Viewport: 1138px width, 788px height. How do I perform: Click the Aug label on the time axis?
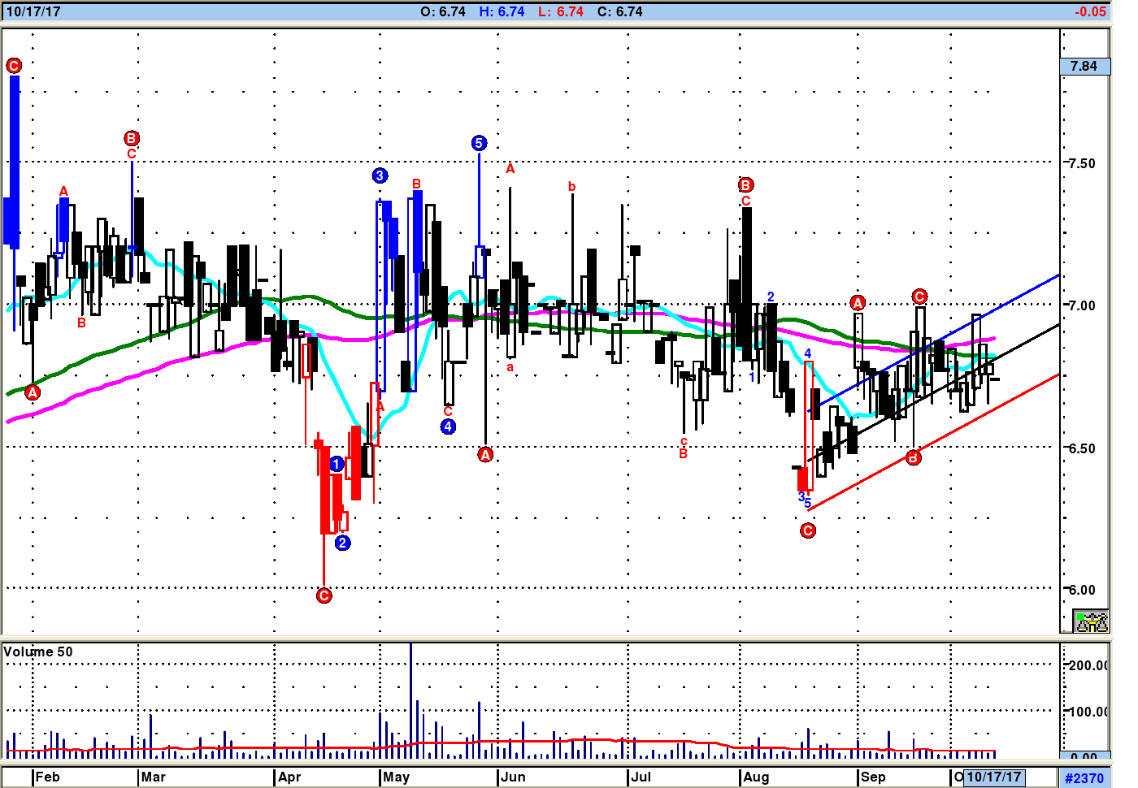[756, 777]
